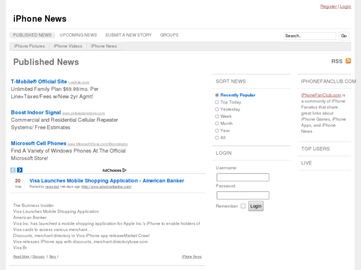Screen dimensions: 361x270
Task: Select Year sort option
Action: pos(217,131)
